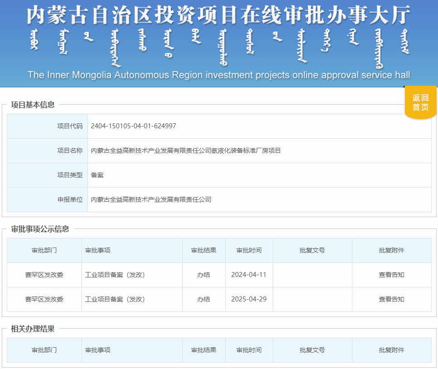This screenshot has width=438, height=369.
Task: Click the 项目名称 value ending in 标准厂房项目
Action: (186, 151)
